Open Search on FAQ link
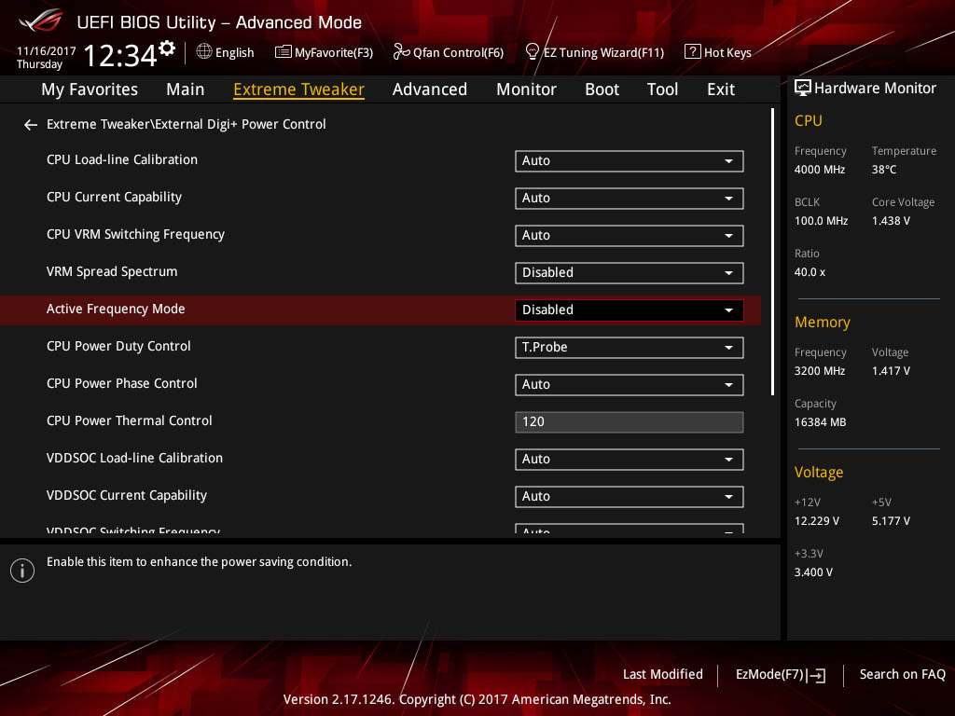955x716 pixels. 903,675
